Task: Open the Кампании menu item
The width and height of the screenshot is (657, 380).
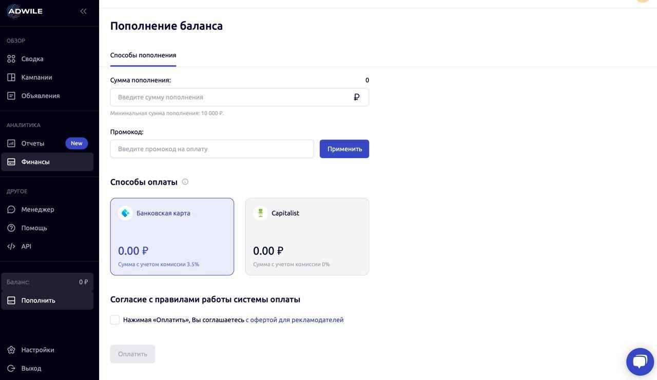Action: (x=47, y=77)
